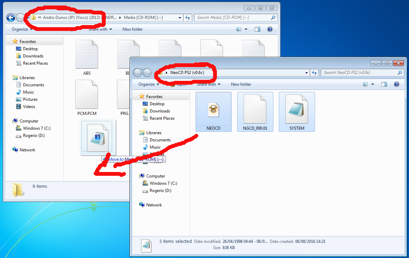Toggle preview pane in NeoCD PS2 window

pyautogui.click(x=384, y=84)
